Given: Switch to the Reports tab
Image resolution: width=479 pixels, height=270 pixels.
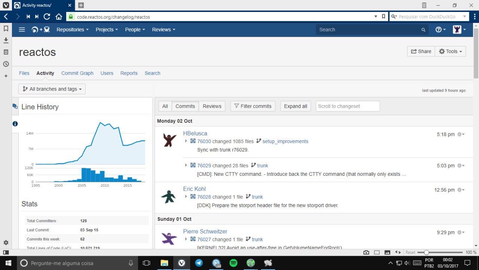Looking at the screenshot, I should (x=129, y=73).
